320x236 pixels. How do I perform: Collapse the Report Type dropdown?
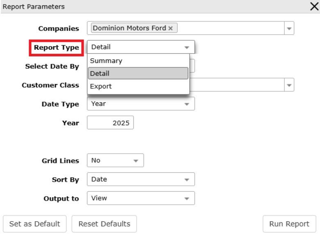pos(141,47)
